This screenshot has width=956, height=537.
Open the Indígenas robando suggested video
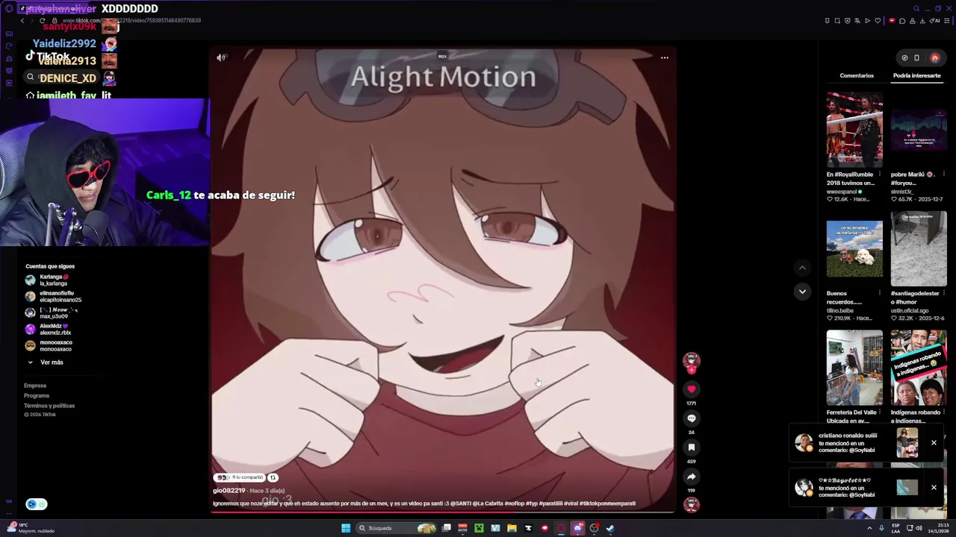tap(919, 368)
